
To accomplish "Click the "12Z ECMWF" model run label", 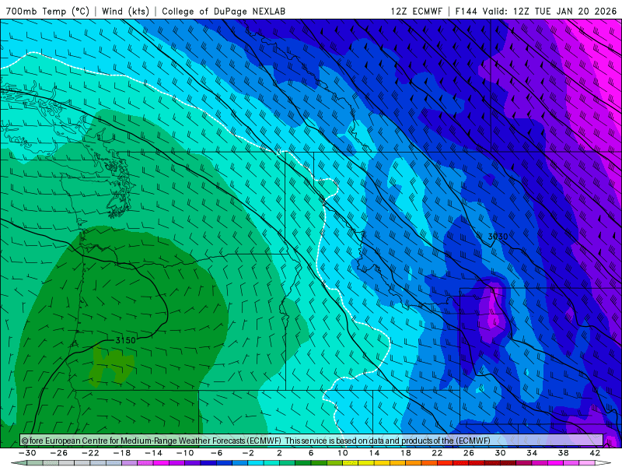I will point(416,11).
